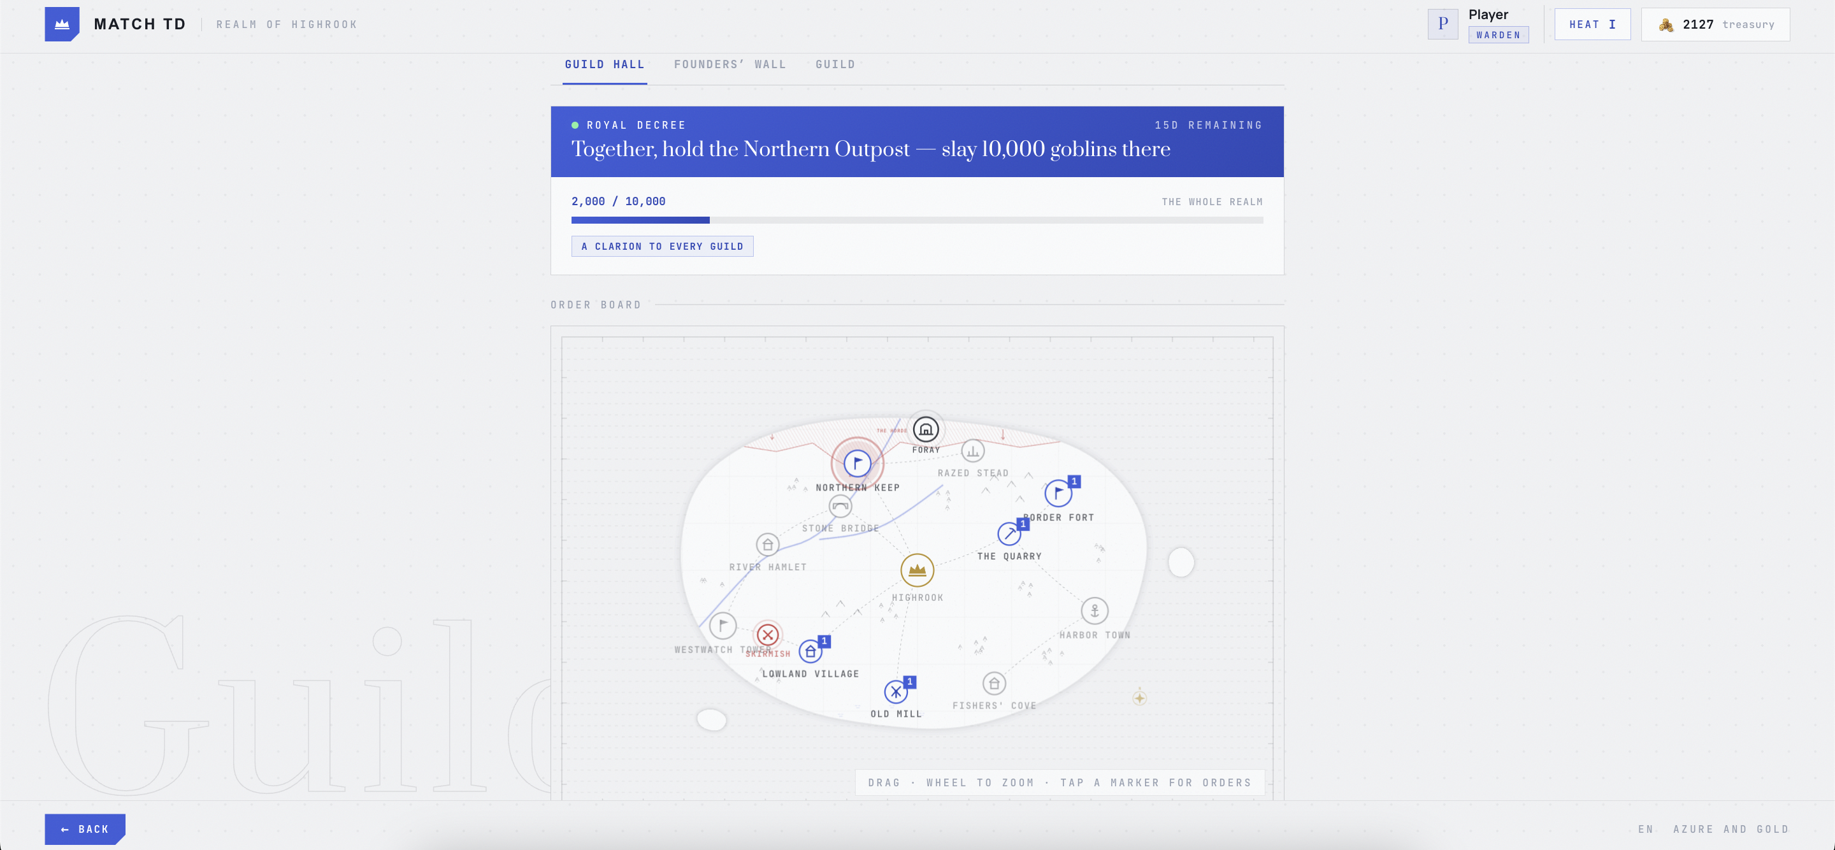Select the Westwatch Tower flag marker

tap(723, 626)
